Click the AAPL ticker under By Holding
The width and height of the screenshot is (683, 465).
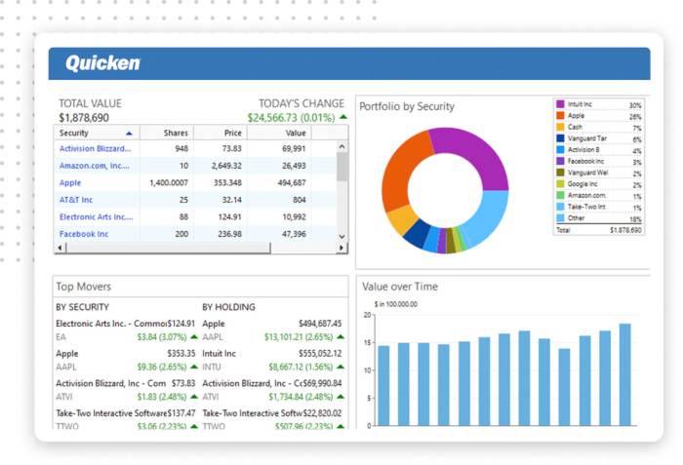[x=213, y=337]
